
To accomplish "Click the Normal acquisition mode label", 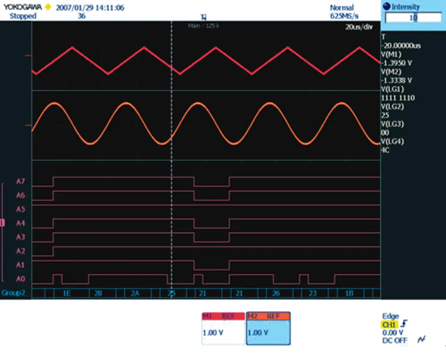I will coord(341,8).
